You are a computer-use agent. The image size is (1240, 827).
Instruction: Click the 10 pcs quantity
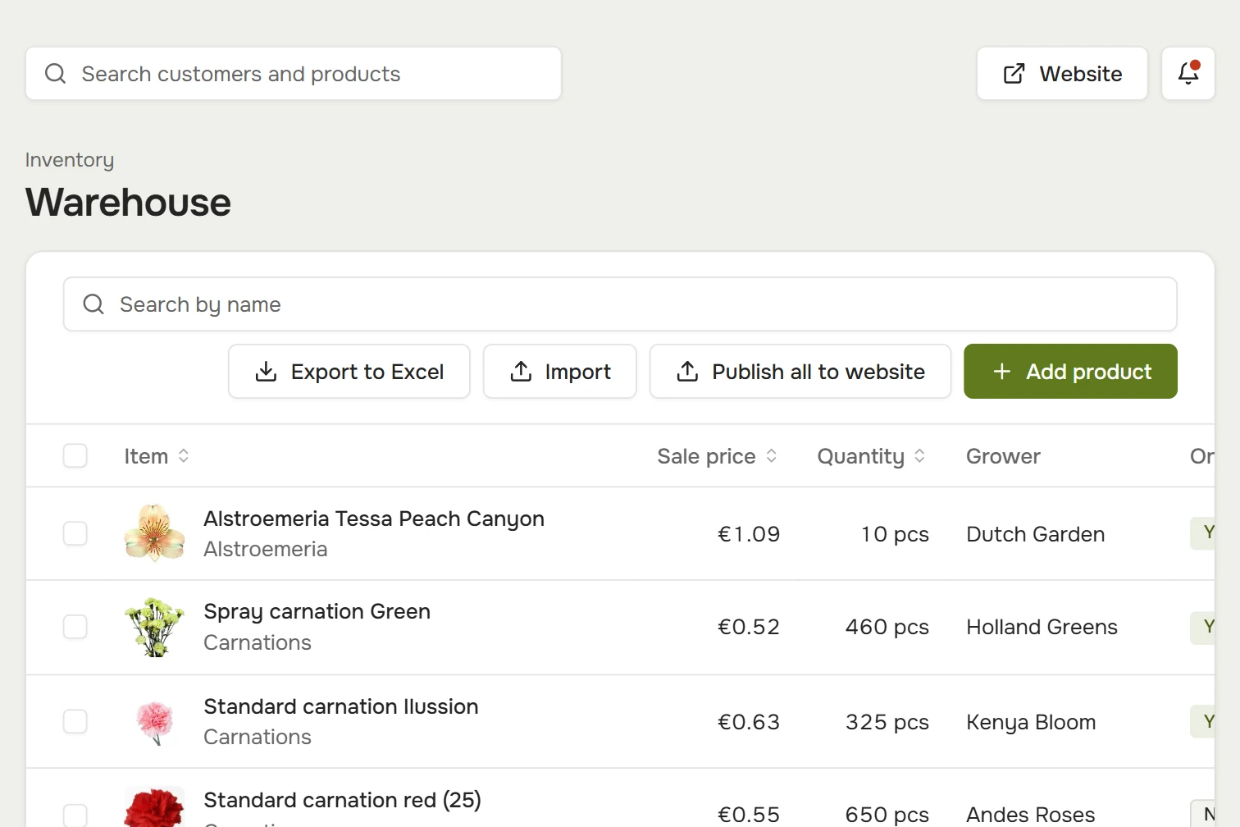[895, 534]
